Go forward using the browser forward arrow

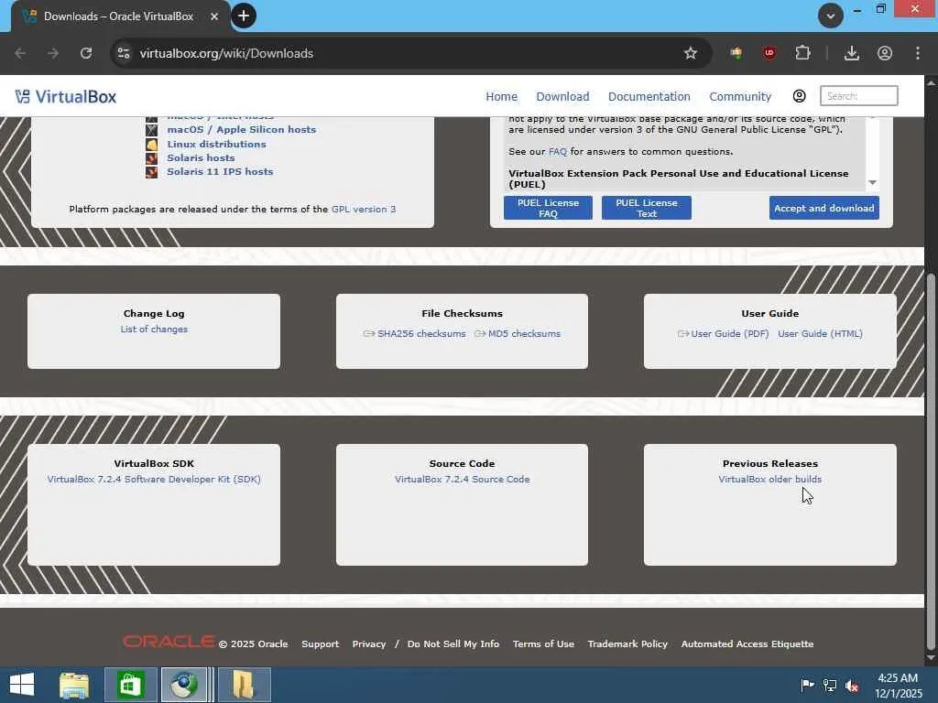53,53
